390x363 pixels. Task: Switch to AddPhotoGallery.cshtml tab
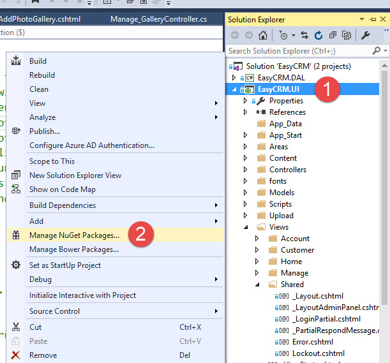click(x=40, y=19)
